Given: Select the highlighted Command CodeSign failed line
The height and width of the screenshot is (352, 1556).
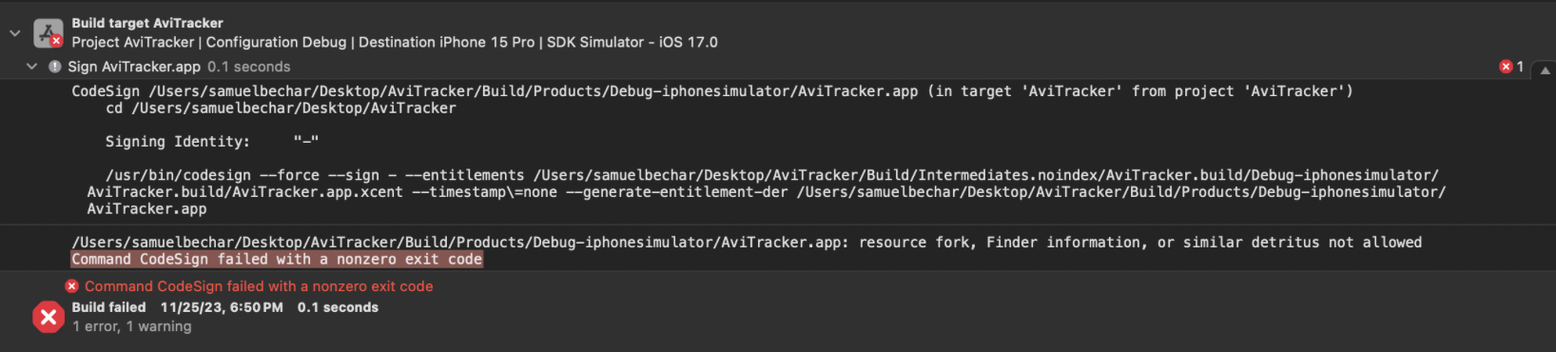Looking at the screenshot, I should [277, 260].
